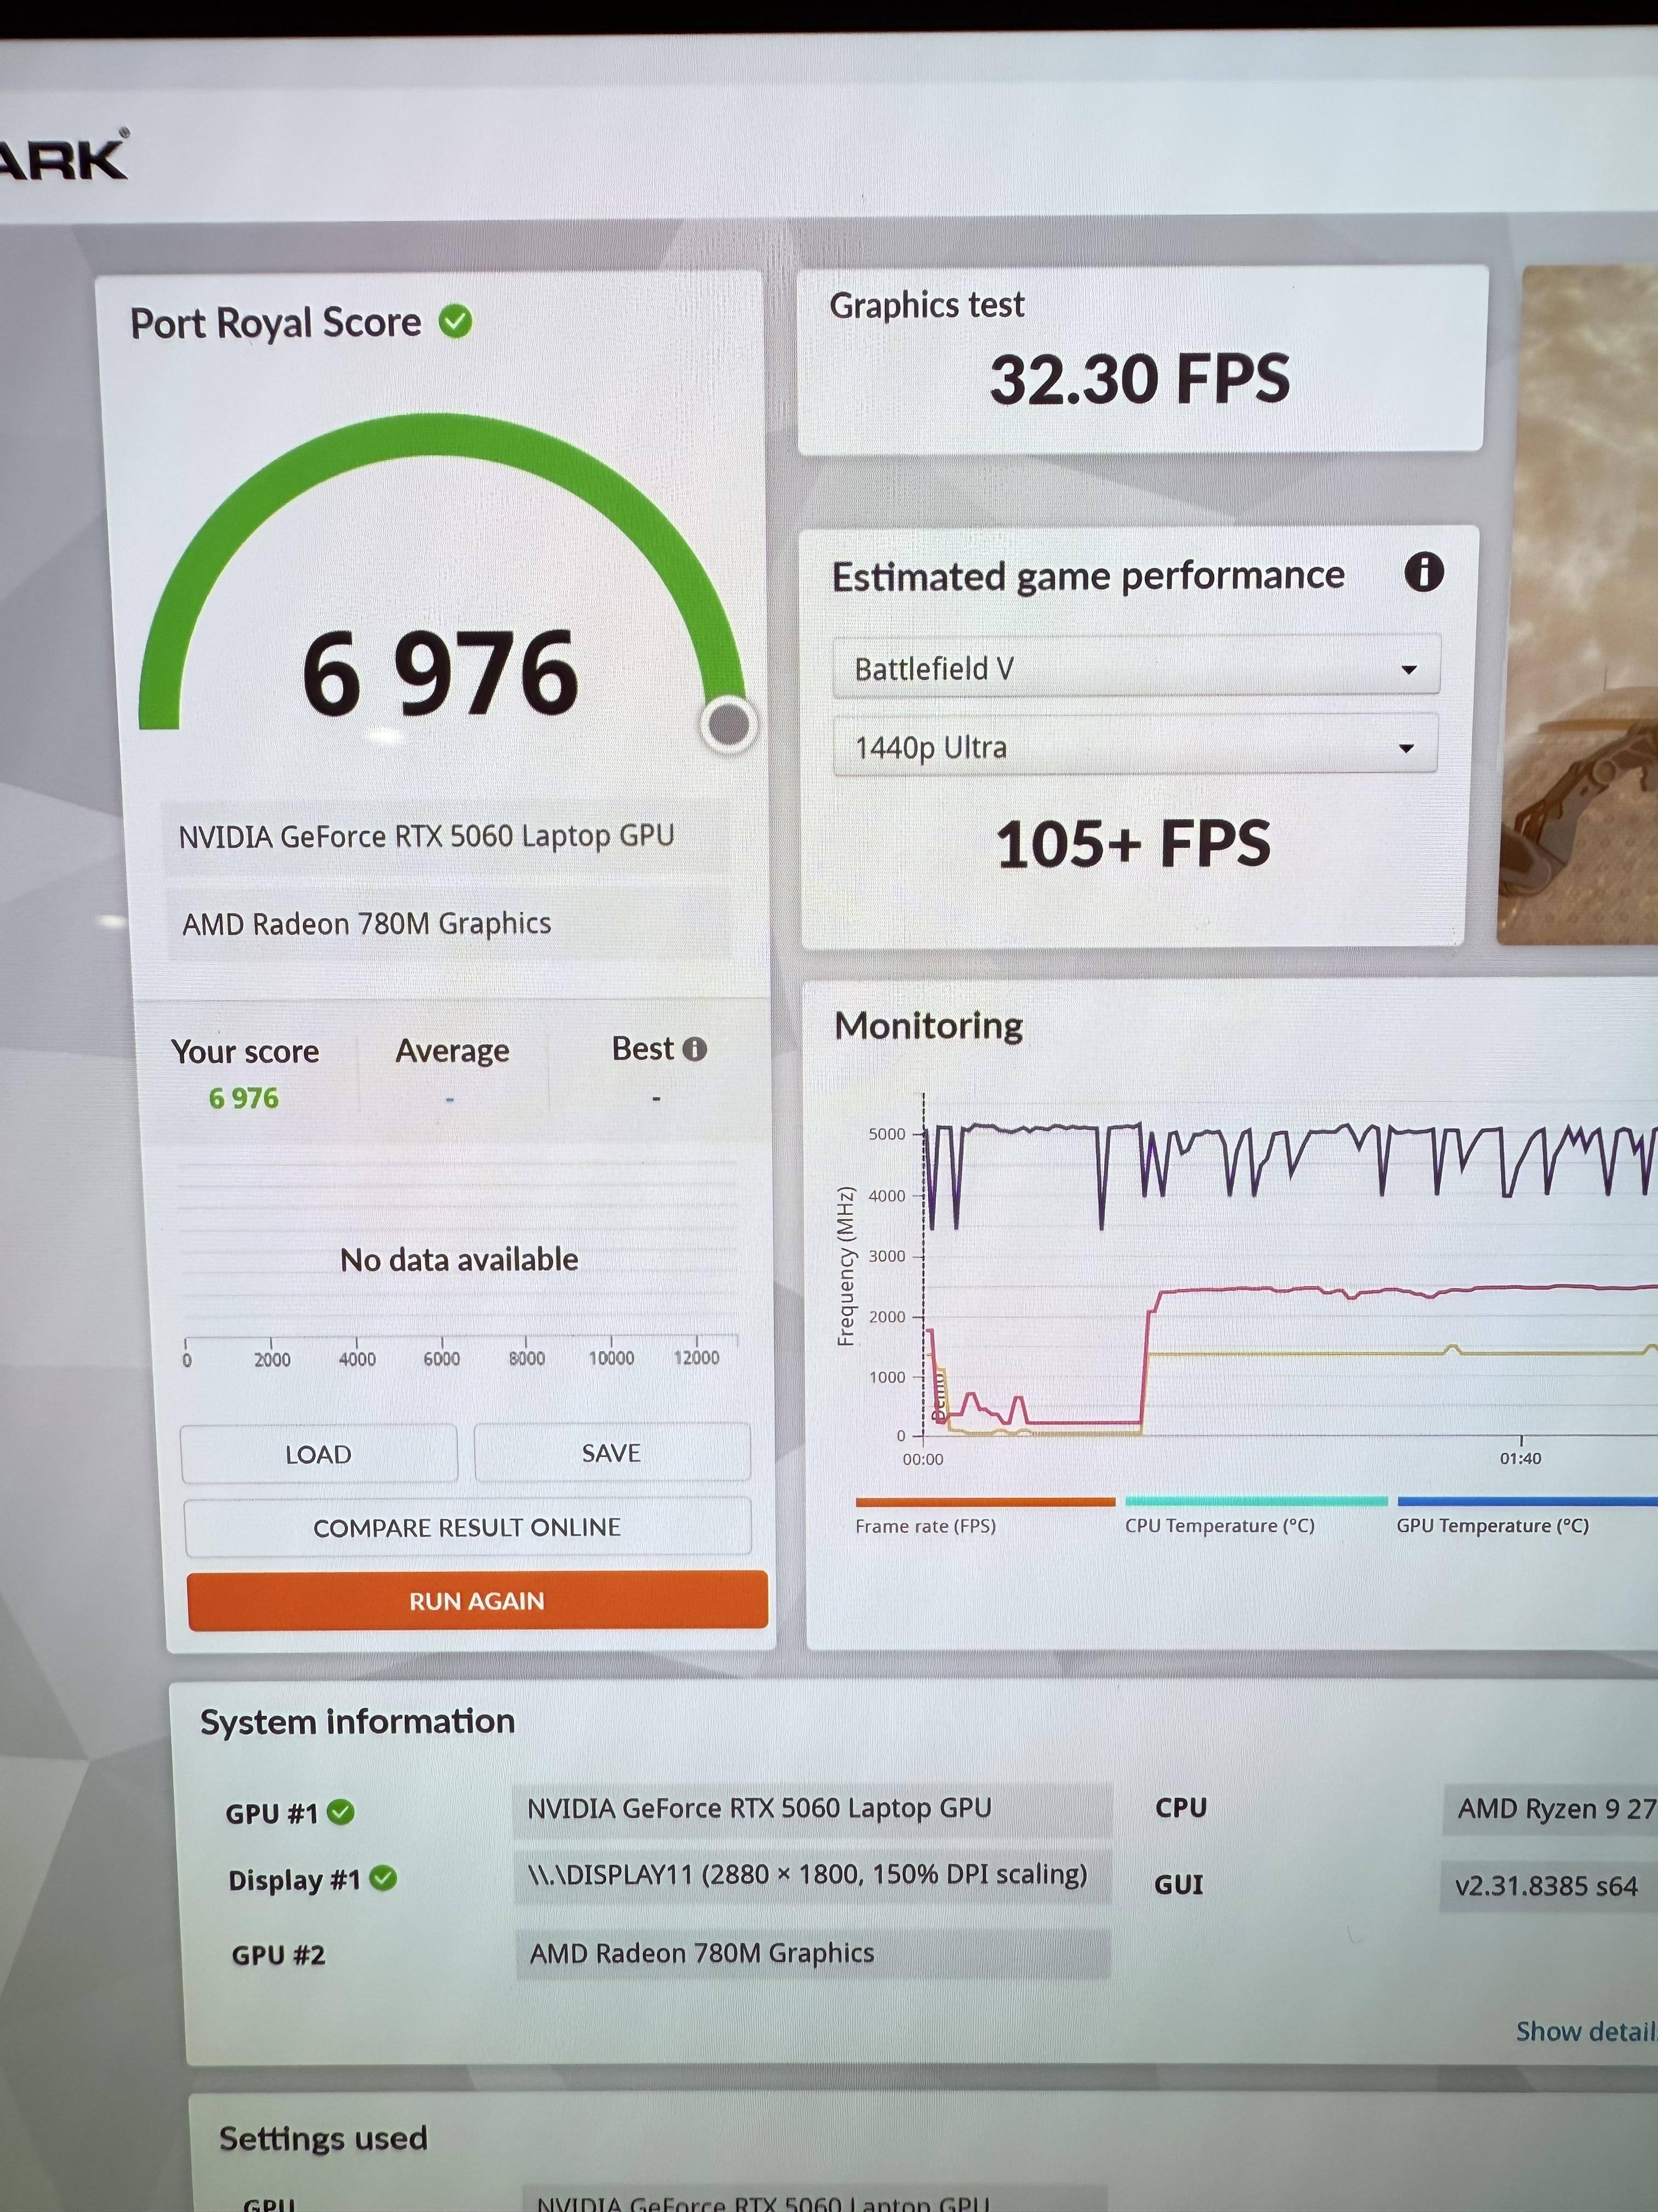Click the gray knob on the score gauge
1658x2212 pixels.
pyautogui.click(x=729, y=724)
